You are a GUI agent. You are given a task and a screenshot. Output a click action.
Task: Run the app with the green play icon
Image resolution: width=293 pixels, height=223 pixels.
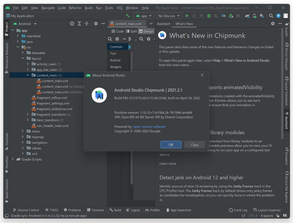pos(187,16)
